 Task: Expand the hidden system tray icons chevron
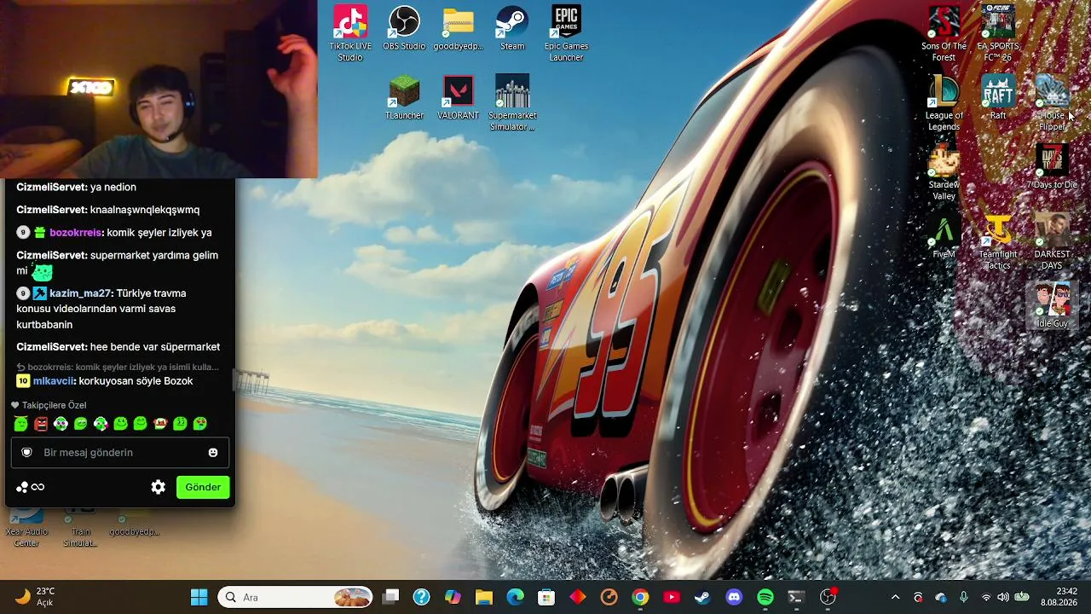895,598
